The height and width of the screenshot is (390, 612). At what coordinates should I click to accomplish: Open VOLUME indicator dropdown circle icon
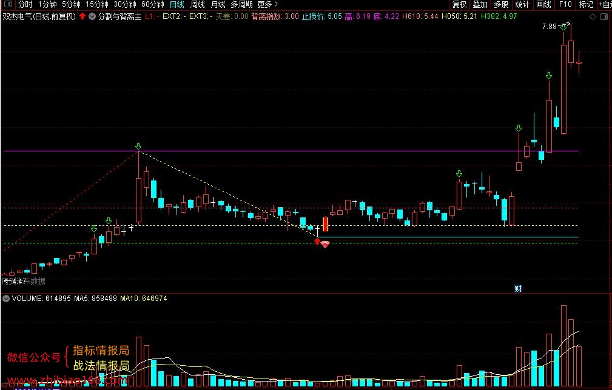click(x=6, y=299)
